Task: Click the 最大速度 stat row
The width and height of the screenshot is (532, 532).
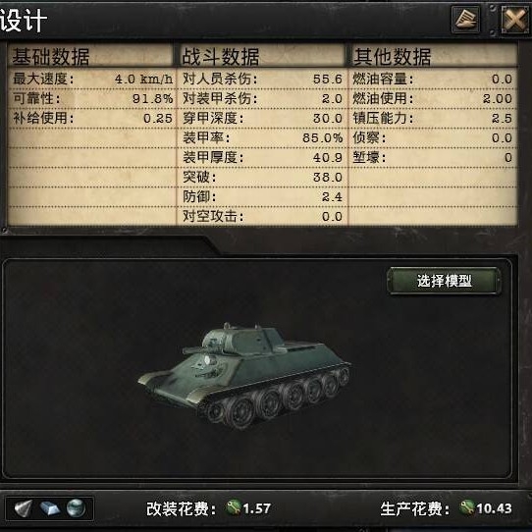Action: 92,80
